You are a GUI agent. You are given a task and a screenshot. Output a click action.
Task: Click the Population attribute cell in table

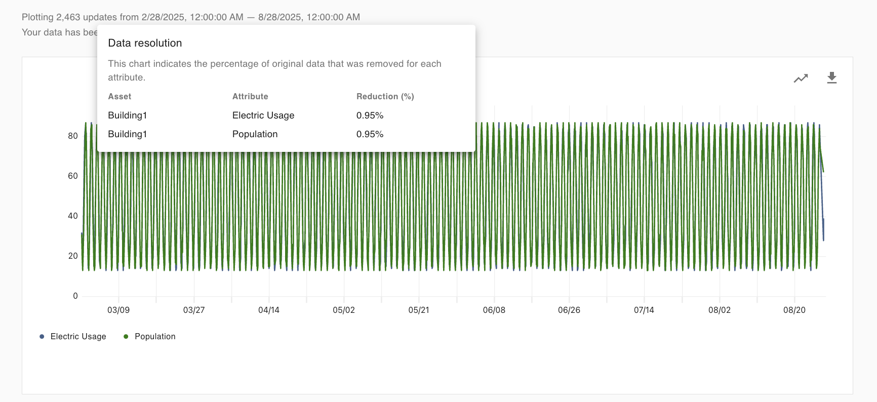pos(255,134)
